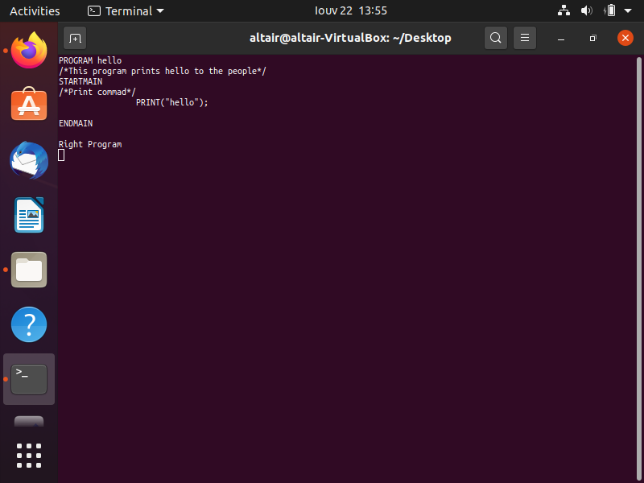644x483 pixels.
Task: Show the Applications grid
Action: click(x=28, y=456)
